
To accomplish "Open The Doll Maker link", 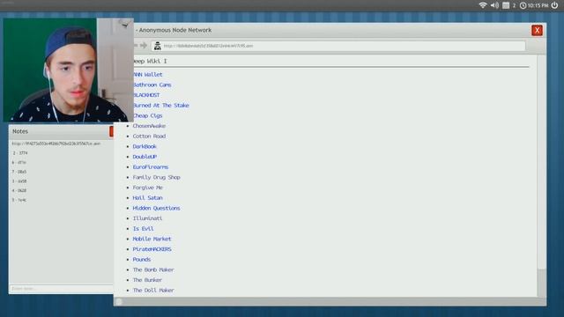I will [153, 290].
